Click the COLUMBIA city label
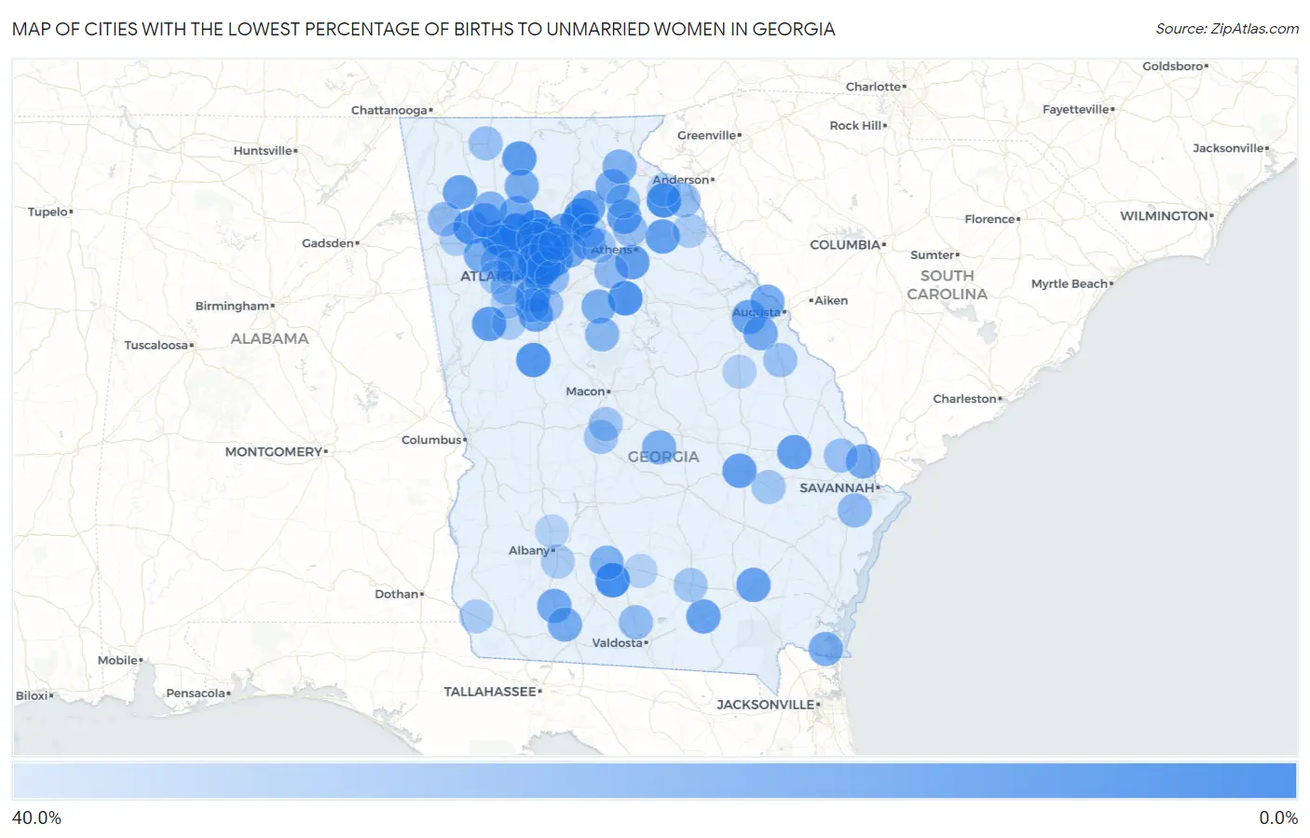Screen dimensions: 1310x838 tap(845, 244)
